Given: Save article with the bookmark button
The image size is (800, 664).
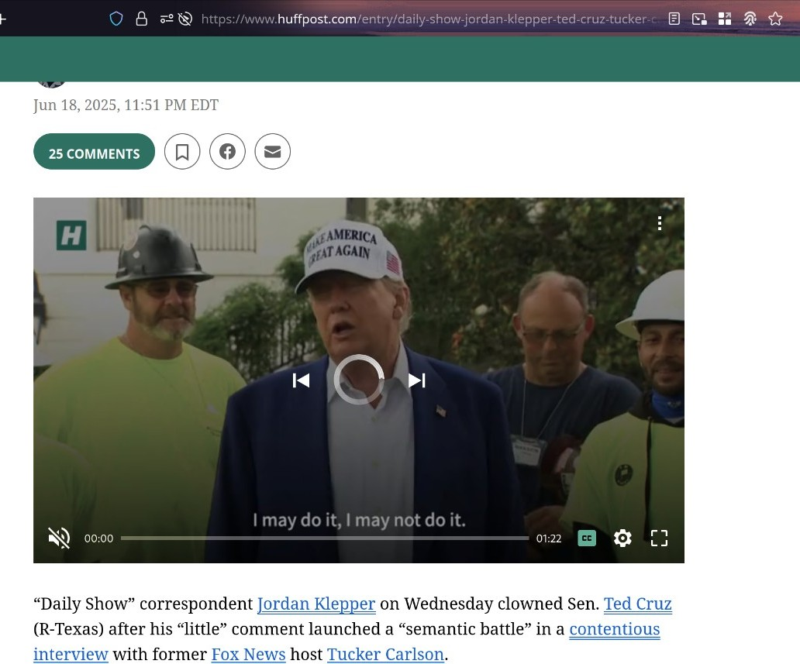Looking at the screenshot, I should click(x=182, y=151).
